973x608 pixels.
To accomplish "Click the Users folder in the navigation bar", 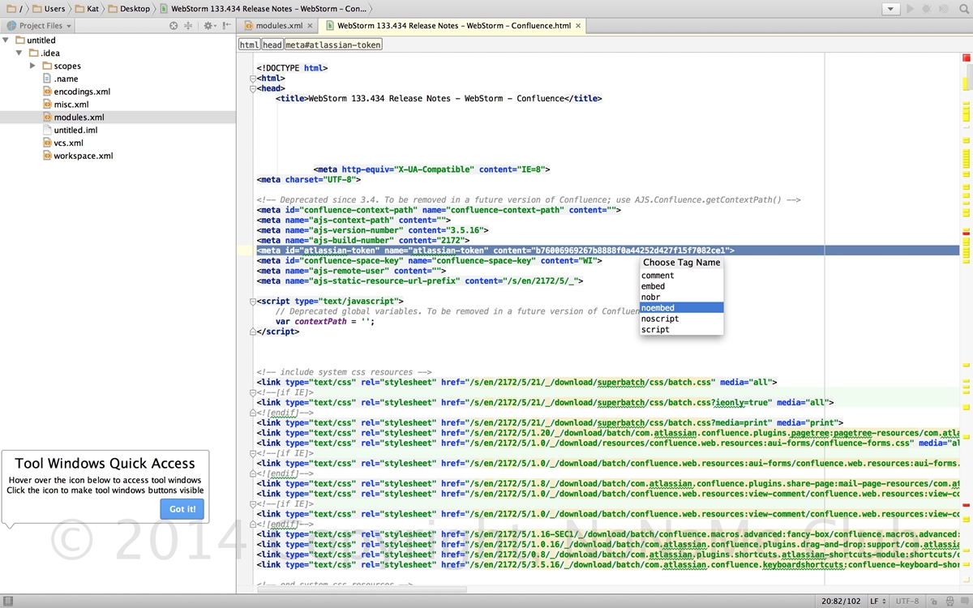I will coord(49,9).
